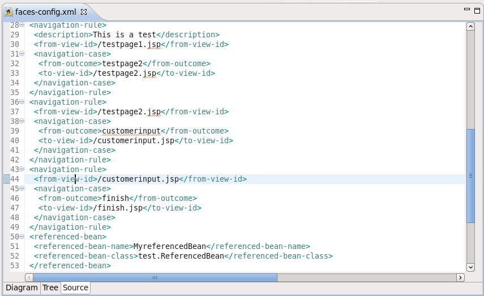Click the line 44 marker in the left ruler
The image size is (484, 296).
coord(6,179)
